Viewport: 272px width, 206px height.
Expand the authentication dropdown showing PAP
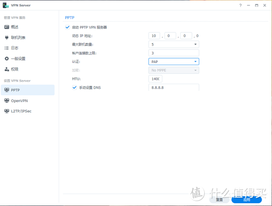point(174,62)
